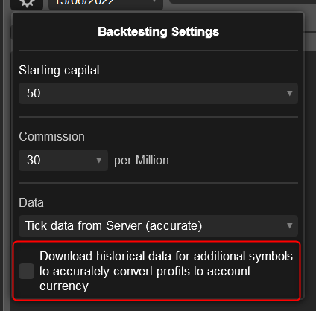Click the word currency in the checkbox label
Screen dimensions: 316x311
tap(64, 286)
